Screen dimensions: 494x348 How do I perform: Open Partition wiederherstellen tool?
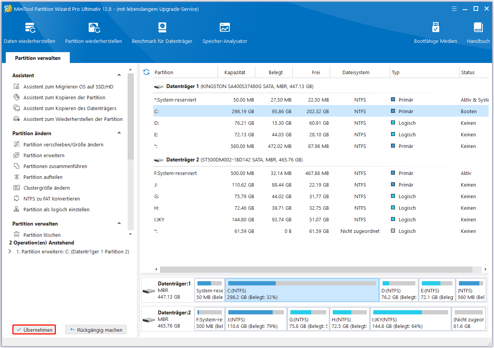point(94,33)
